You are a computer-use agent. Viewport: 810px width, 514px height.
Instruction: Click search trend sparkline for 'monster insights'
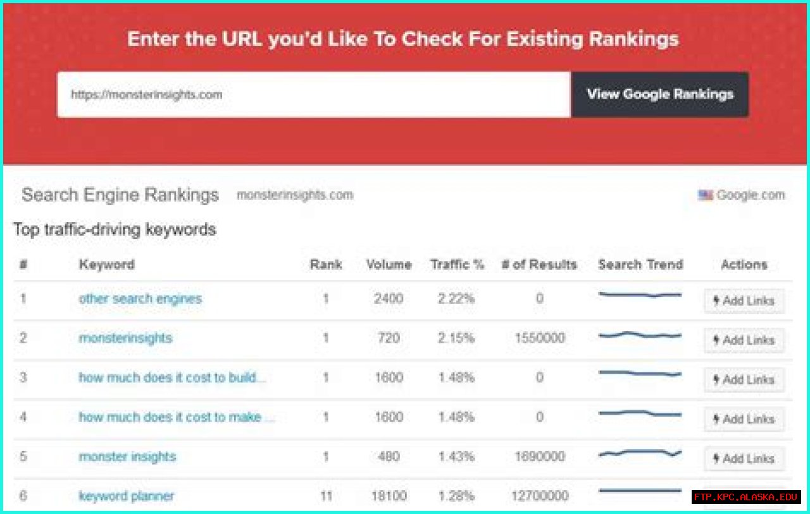point(640,452)
